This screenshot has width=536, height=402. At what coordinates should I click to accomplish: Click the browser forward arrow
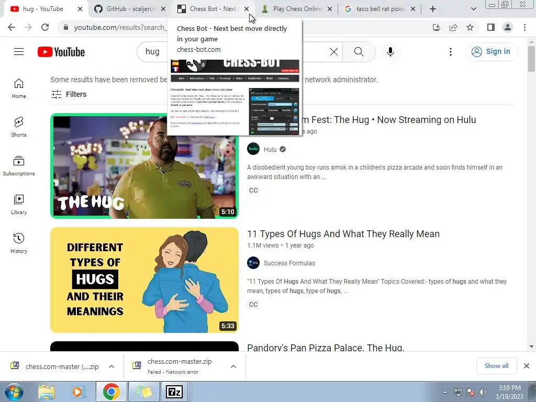28,27
